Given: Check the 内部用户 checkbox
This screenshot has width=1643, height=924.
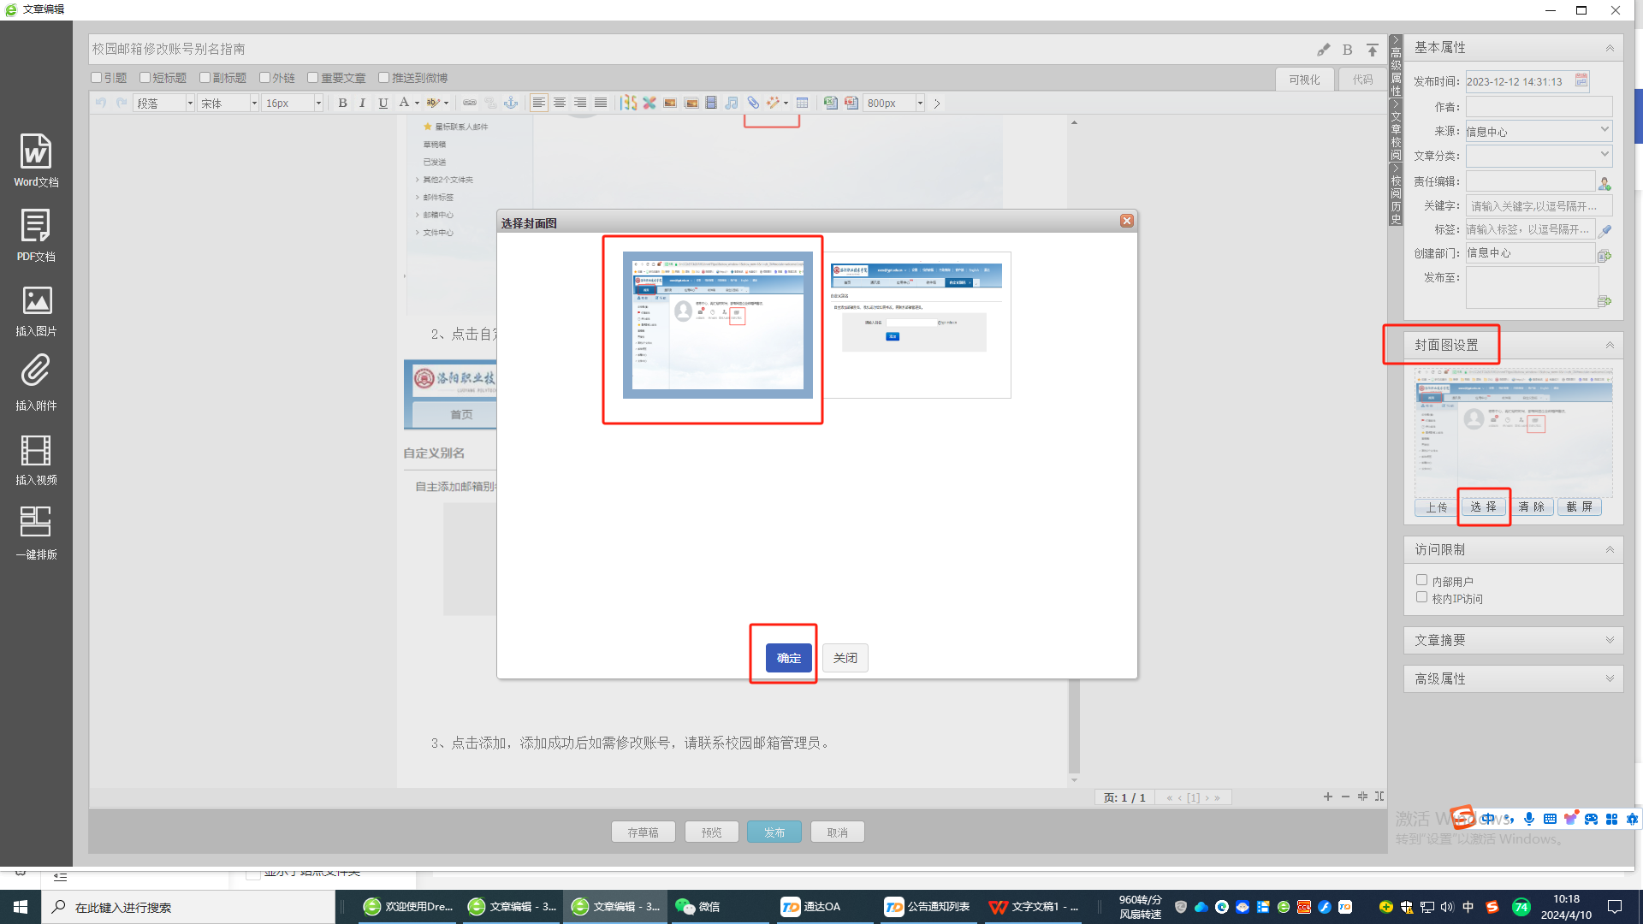Looking at the screenshot, I should point(1421,580).
